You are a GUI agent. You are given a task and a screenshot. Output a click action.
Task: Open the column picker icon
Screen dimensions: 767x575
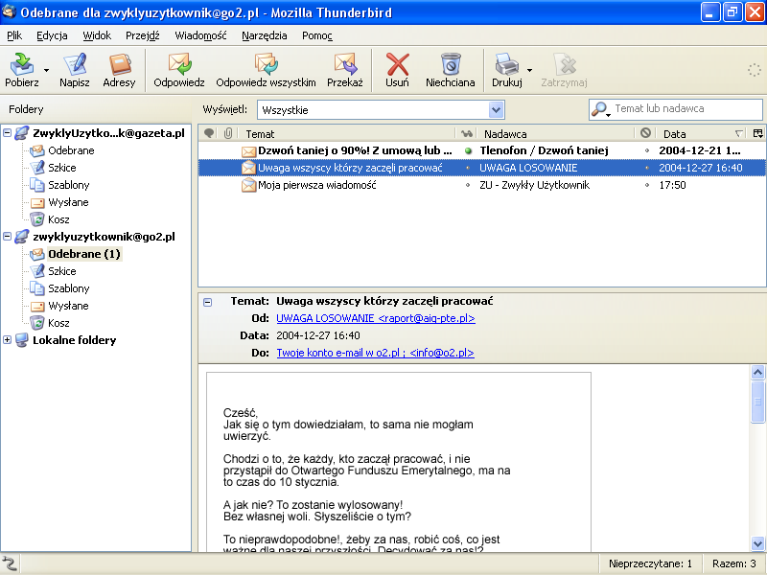pyautogui.click(x=757, y=133)
